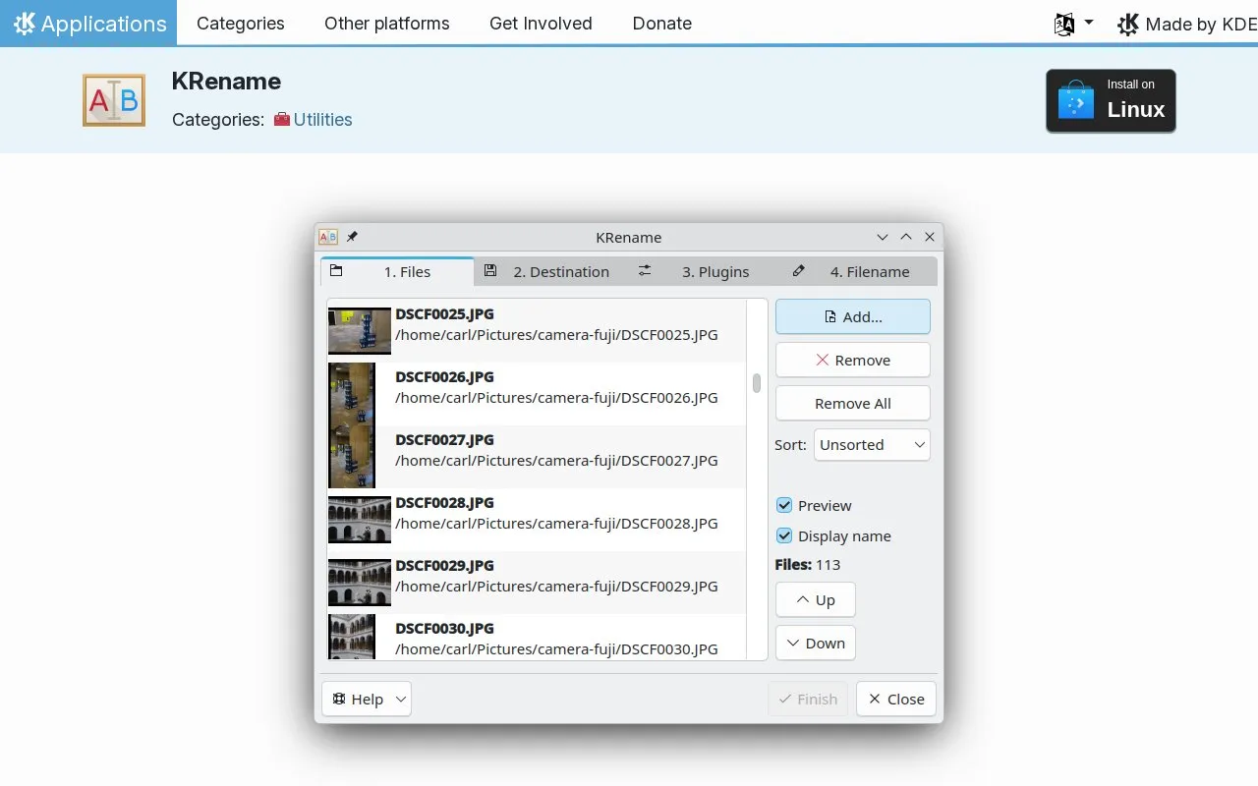Click the red Utilities toolbox icon
Image resolution: width=1258 pixels, height=786 pixels.
pyautogui.click(x=282, y=120)
